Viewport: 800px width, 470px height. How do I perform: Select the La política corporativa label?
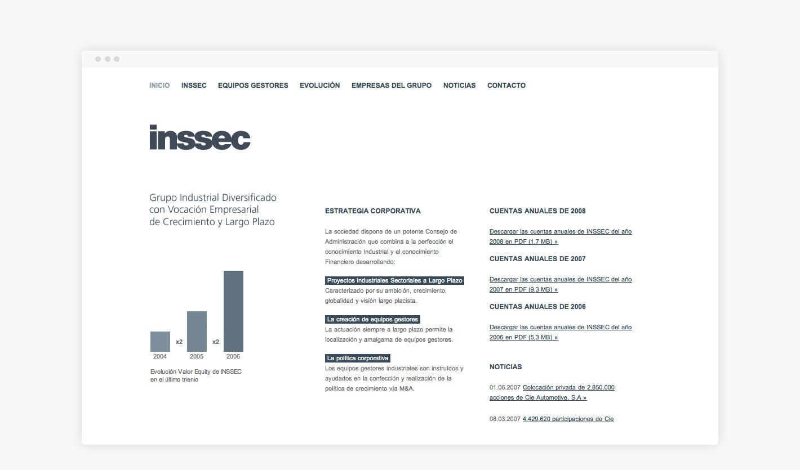click(x=357, y=358)
